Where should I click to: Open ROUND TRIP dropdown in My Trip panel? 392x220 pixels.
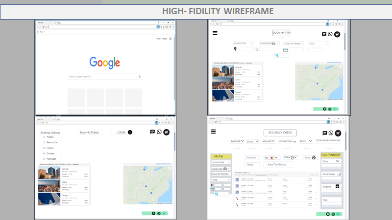point(221,162)
